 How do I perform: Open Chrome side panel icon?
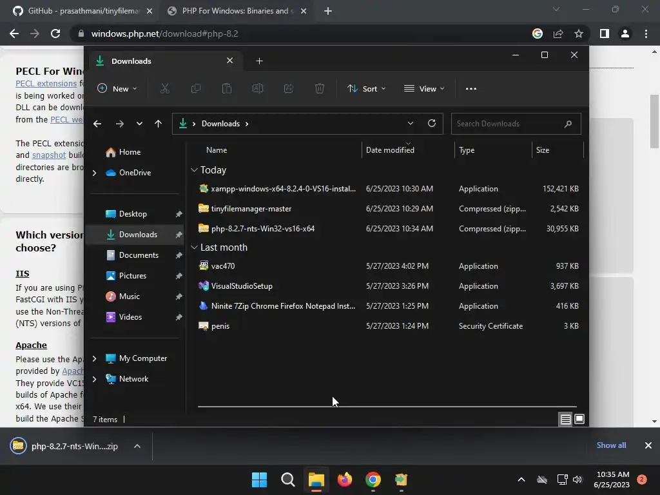(605, 34)
